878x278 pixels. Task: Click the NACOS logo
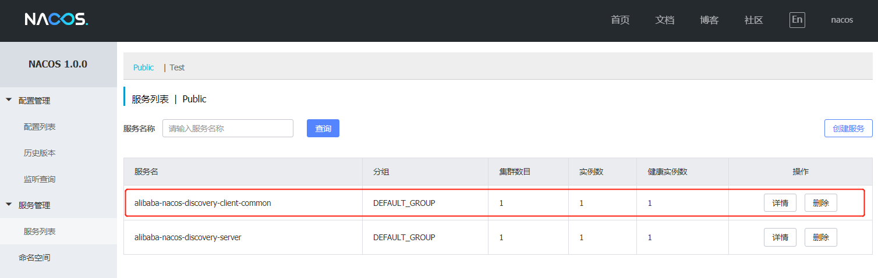point(56,20)
